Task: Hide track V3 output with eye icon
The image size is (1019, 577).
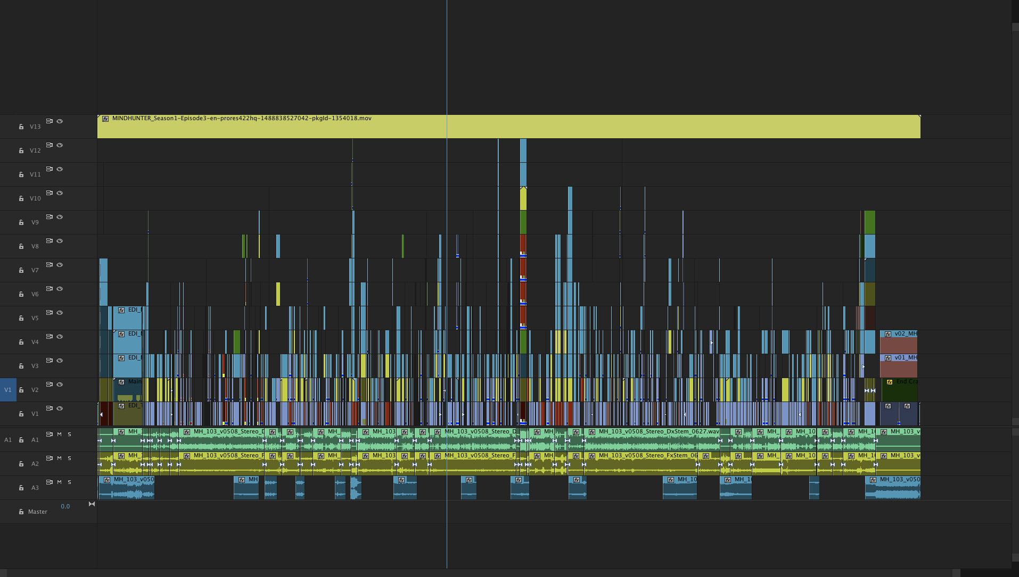Action: coord(60,361)
